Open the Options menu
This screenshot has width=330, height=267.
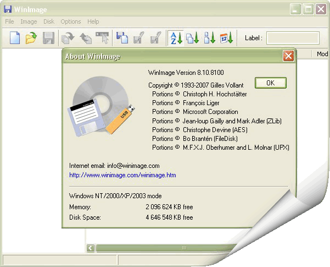tap(71, 21)
